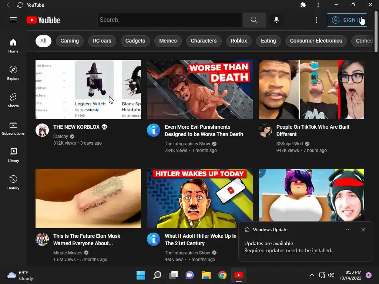Open People On TikTok video title
This screenshot has width=379, height=284.
pyautogui.click(x=313, y=131)
